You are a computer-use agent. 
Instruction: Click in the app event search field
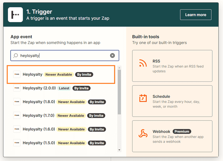[63, 55]
